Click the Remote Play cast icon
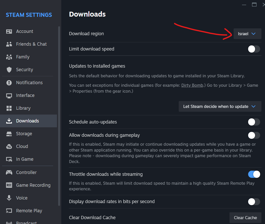Screen dimensions: 265x224 coord(9,211)
